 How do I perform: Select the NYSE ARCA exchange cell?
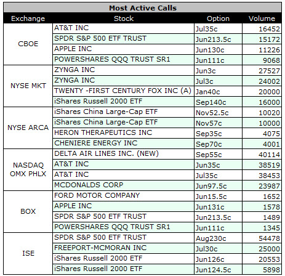point(28,128)
